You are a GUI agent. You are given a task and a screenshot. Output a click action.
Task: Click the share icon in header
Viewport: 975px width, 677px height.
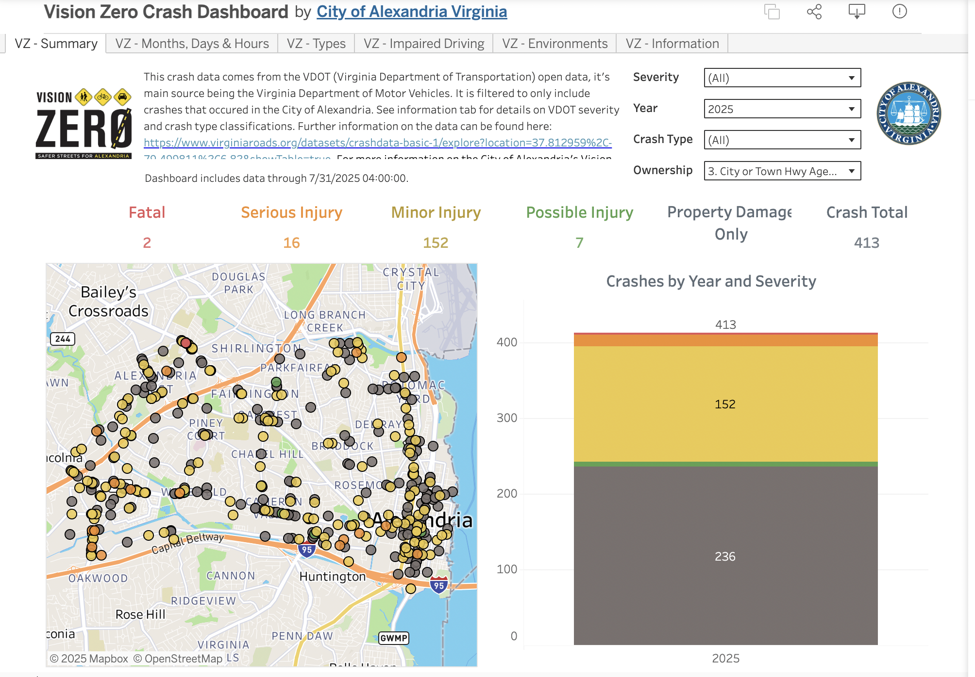pyautogui.click(x=814, y=12)
